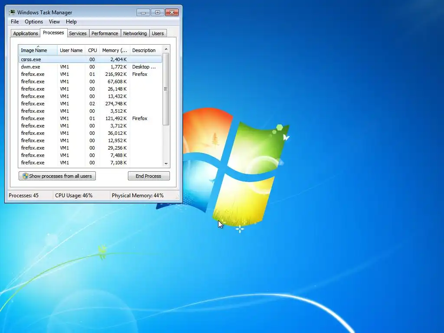Select firefox.exe using 7,108 K memory

tap(90, 163)
